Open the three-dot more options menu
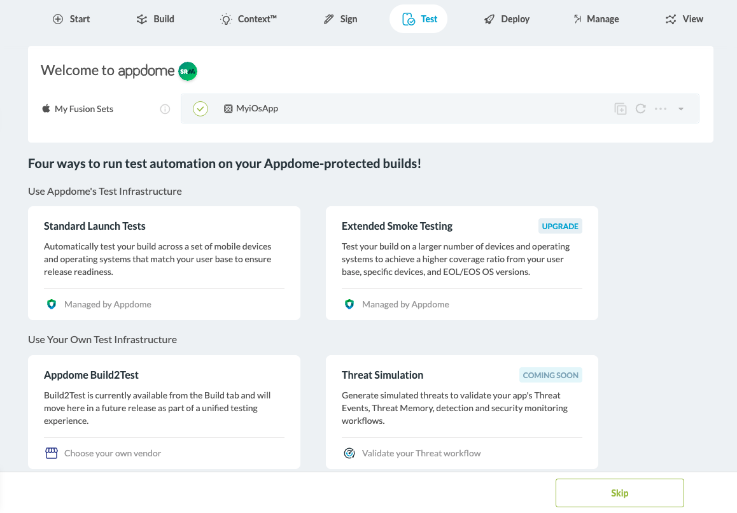 click(x=661, y=109)
